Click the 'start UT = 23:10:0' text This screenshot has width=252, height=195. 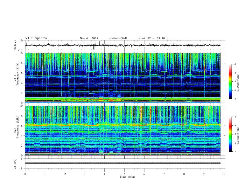tap(154, 38)
